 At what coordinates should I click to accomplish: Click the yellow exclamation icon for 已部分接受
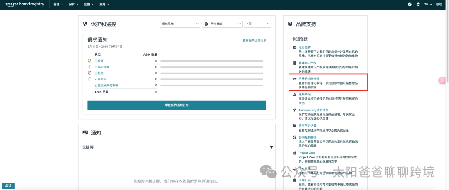[x=90, y=67]
